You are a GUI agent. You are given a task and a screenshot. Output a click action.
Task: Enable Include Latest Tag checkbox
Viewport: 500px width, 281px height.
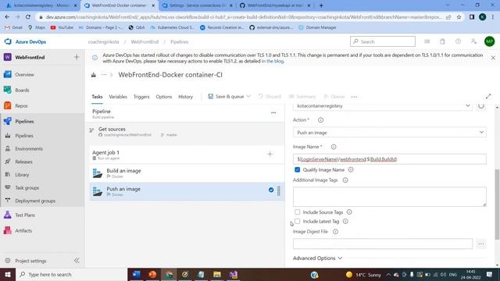[297, 221]
